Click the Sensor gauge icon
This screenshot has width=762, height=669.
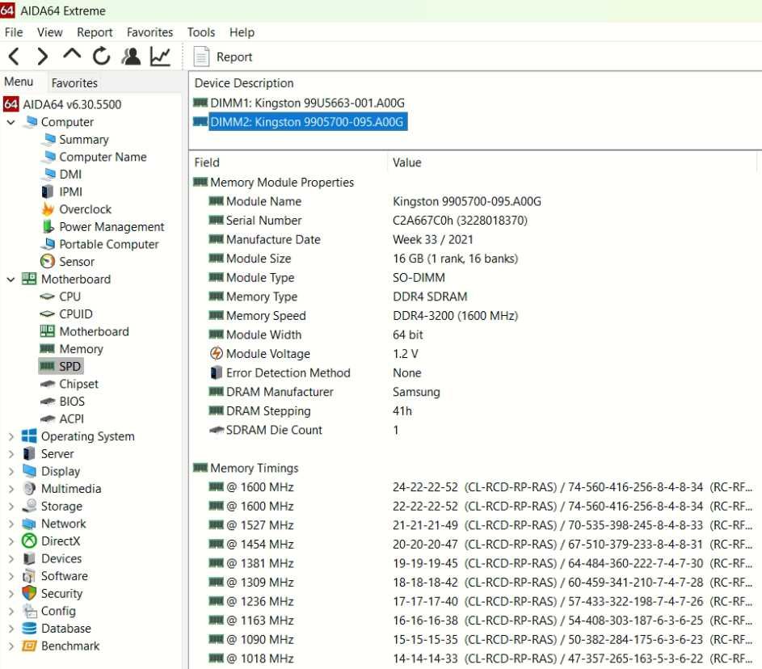(x=47, y=262)
